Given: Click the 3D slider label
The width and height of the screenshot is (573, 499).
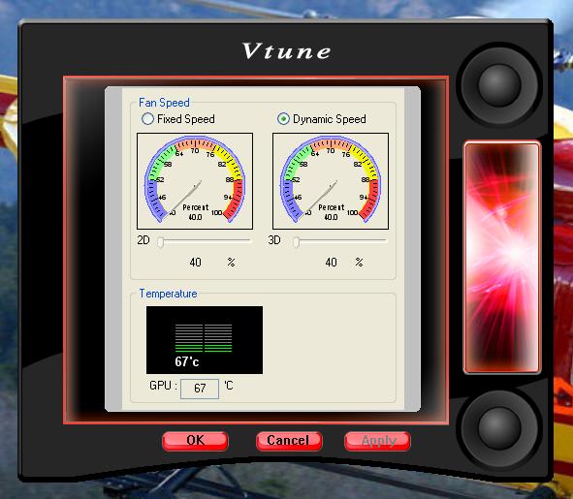Looking at the screenshot, I should pos(274,240).
